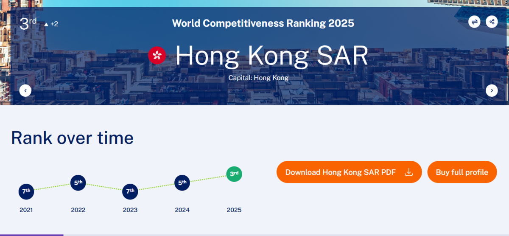Select the 5th rank marker for 2024
509x236 pixels.
(x=182, y=183)
